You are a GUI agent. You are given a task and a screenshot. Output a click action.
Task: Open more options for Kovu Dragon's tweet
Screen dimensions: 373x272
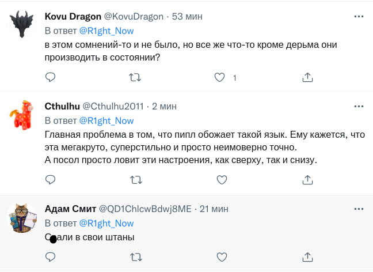click(359, 17)
